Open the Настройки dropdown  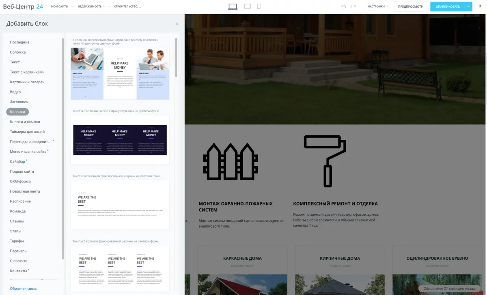tap(377, 7)
